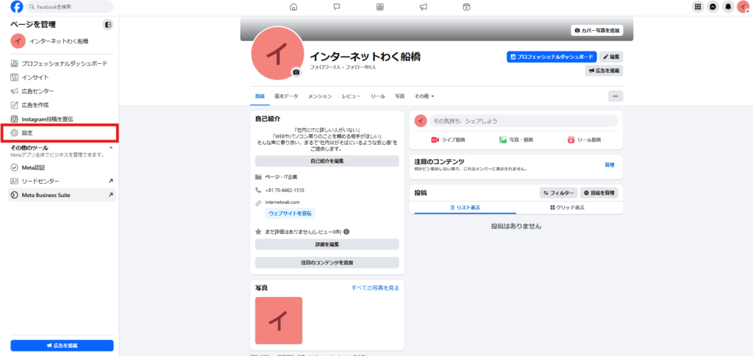Click the camera icon on profile picture

pyautogui.click(x=296, y=72)
